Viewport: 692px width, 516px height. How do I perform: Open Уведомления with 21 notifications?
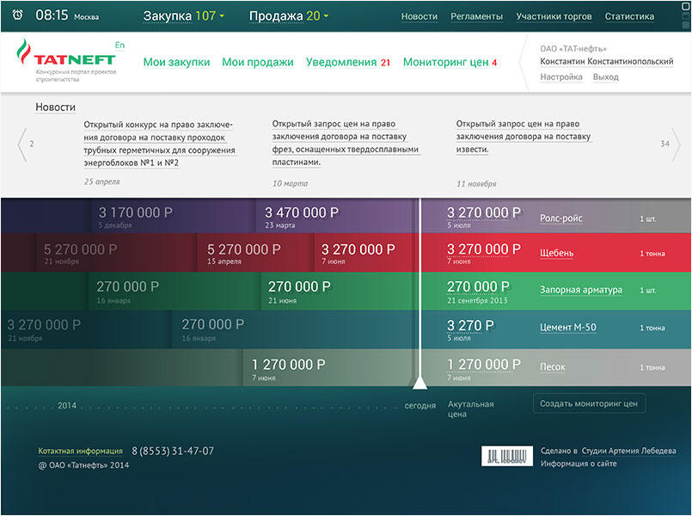coord(348,62)
